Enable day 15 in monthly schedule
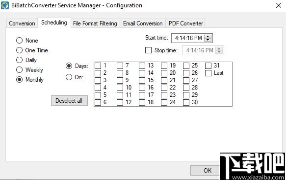 pyautogui.click(x=142, y=80)
